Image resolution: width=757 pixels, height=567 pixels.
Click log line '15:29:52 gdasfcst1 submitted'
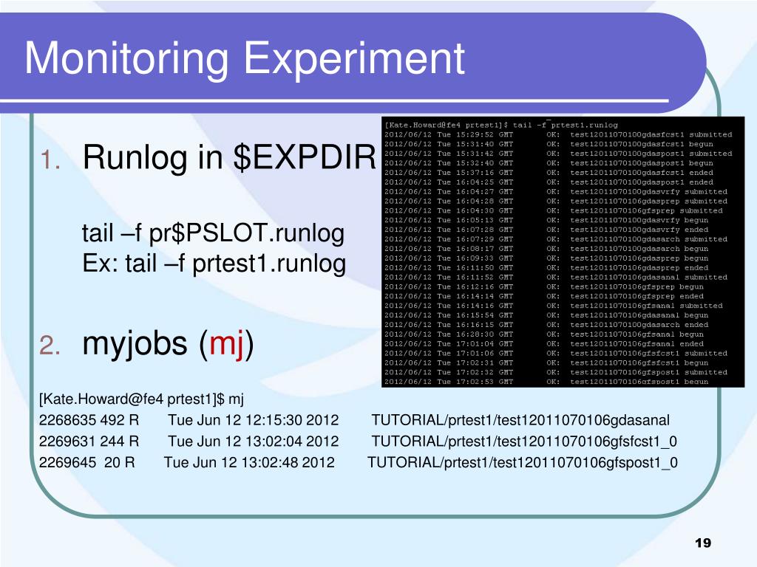[558, 134]
